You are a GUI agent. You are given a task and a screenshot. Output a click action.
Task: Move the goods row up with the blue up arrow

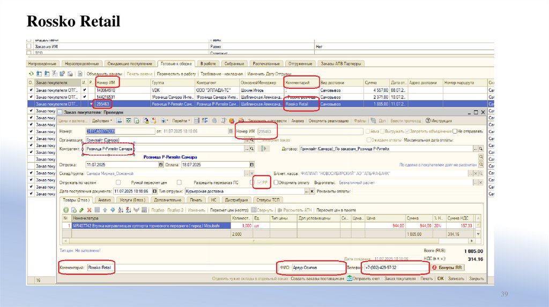point(105,210)
